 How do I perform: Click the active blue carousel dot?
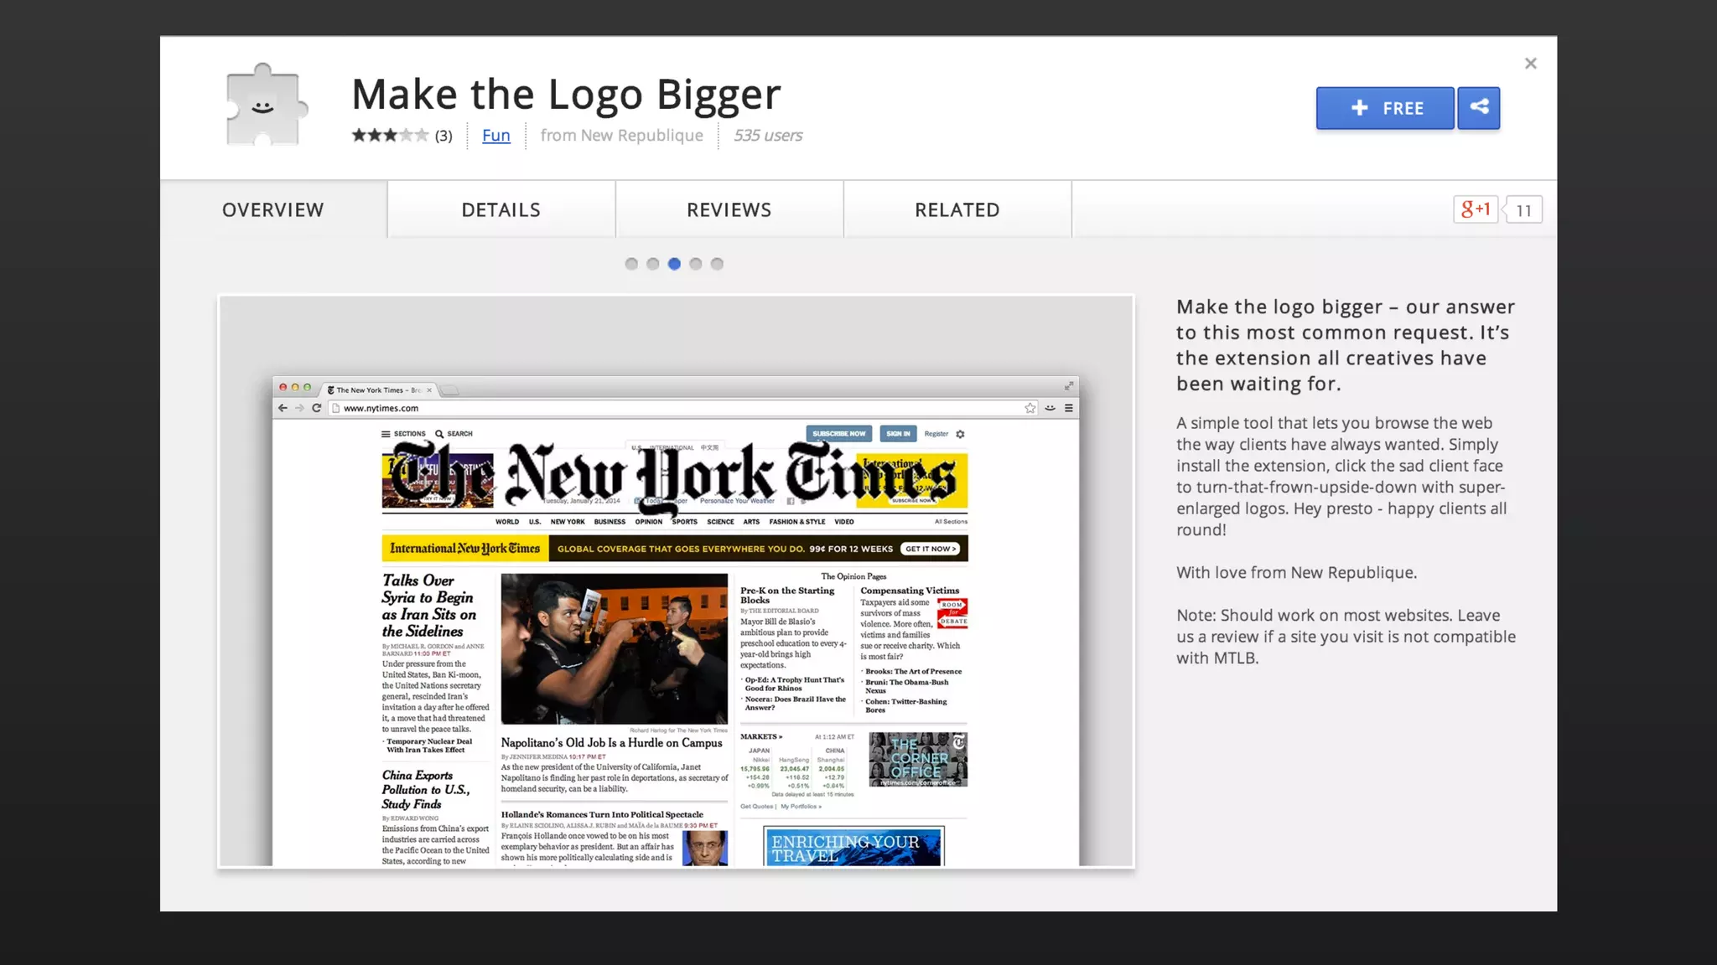674,264
